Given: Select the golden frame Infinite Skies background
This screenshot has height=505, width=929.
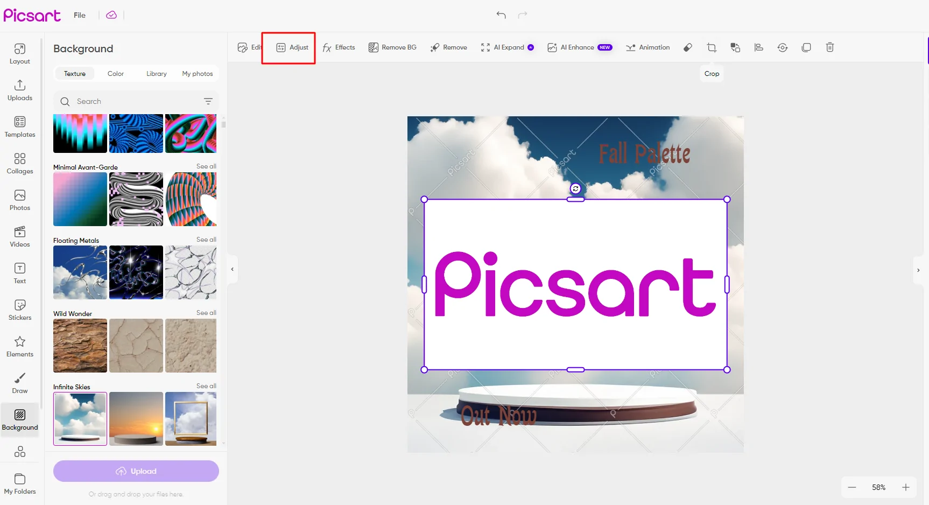Looking at the screenshot, I should (x=191, y=419).
